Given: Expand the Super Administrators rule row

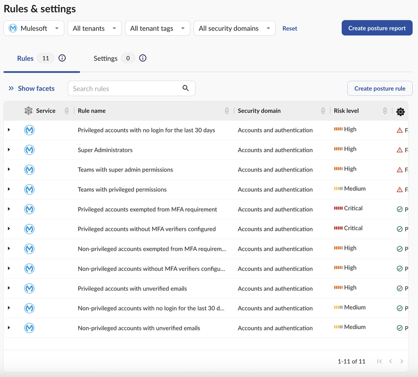Looking at the screenshot, I should pyautogui.click(x=9, y=150).
